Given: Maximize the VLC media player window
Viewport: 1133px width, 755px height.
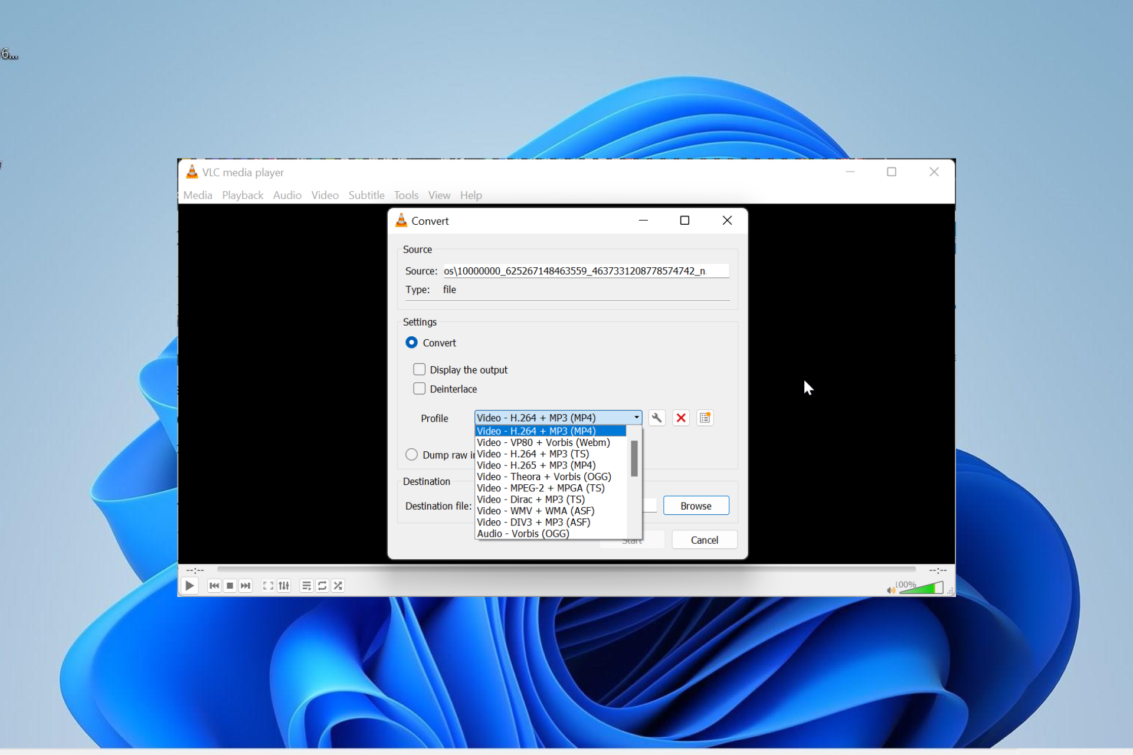Looking at the screenshot, I should [x=892, y=172].
